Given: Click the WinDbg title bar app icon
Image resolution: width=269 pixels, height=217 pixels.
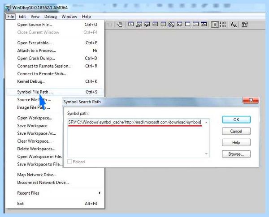Looking at the screenshot, I should coord(8,8).
